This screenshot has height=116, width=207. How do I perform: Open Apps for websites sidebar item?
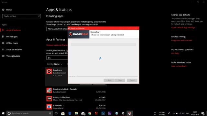14,49
